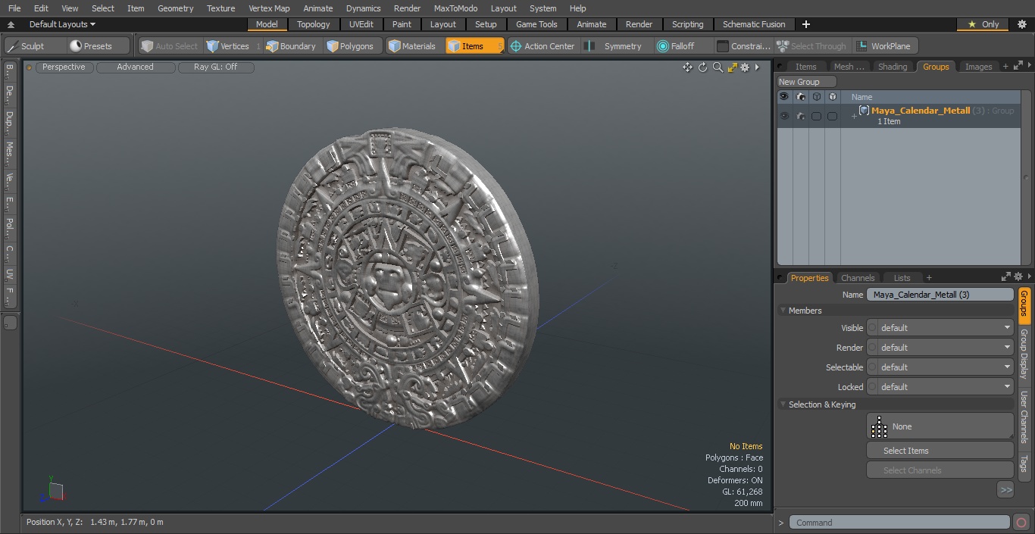Image resolution: width=1035 pixels, height=534 pixels.
Task: Switch to the Shading panel tab
Action: click(x=893, y=67)
